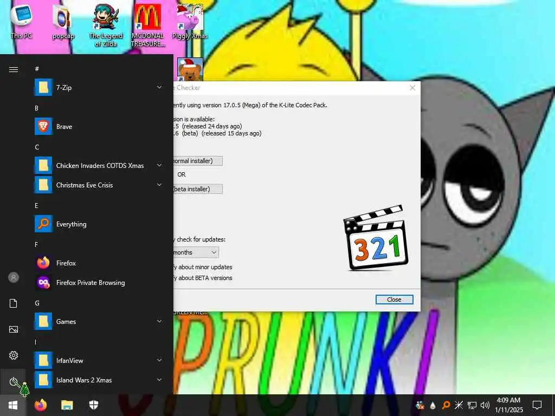Open the Action Center notifications icon
This screenshot has height=416, width=555.
coord(537,405)
